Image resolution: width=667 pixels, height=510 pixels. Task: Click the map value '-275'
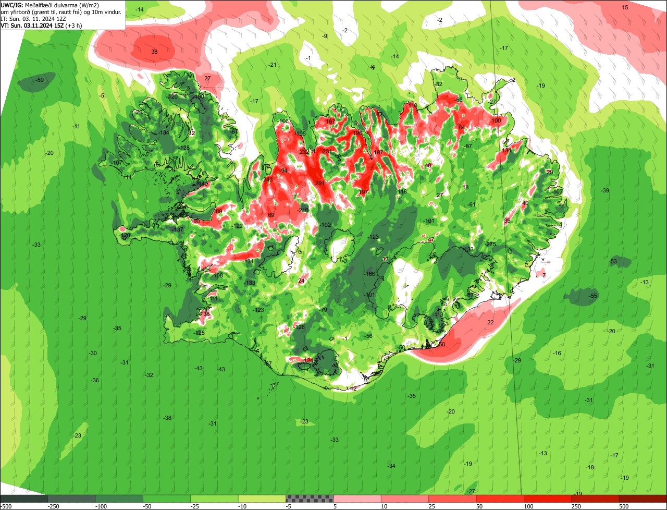pos(490,244)
